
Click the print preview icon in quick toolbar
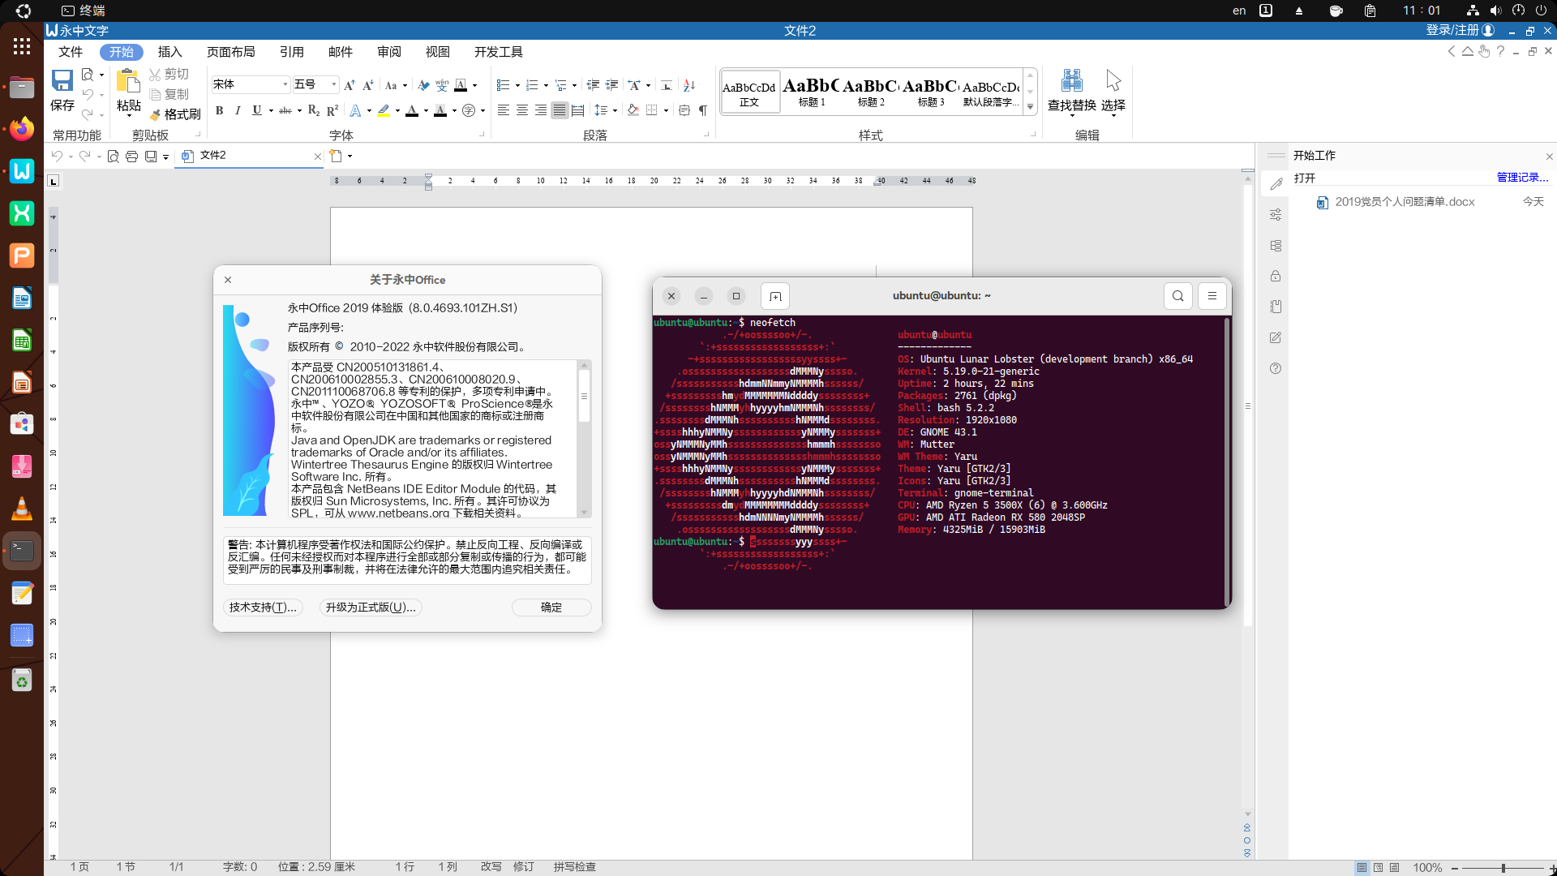[x=113, y=156]
